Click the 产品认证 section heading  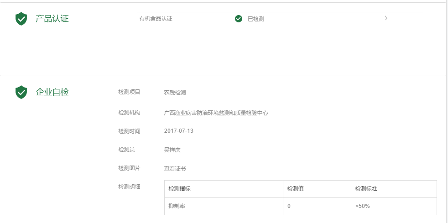[52, 19]
